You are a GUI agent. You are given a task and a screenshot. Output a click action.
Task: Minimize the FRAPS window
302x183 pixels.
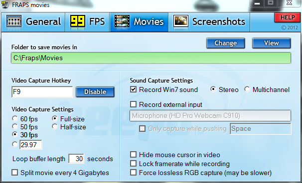coord(258,3)
